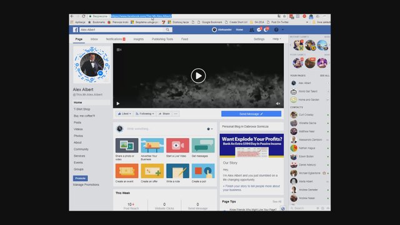
Task: Click See All under Page Tips
Action: coord(277,201)
